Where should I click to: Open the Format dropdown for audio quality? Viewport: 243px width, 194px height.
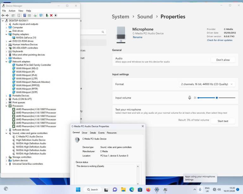[x=206, y=84]
